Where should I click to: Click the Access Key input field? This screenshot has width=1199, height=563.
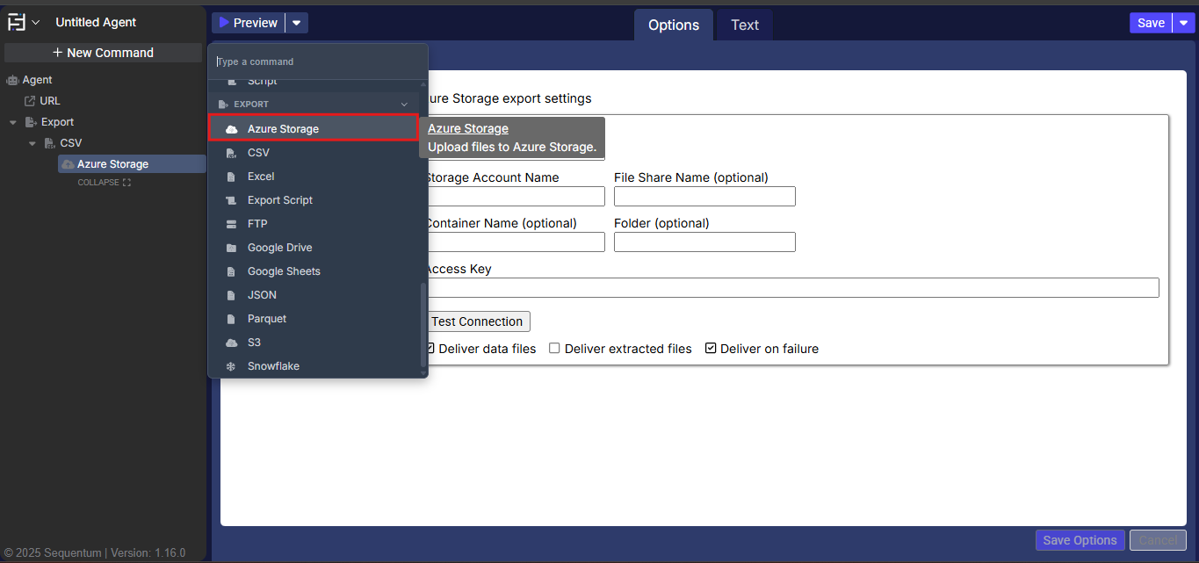(x=791, y=288)
